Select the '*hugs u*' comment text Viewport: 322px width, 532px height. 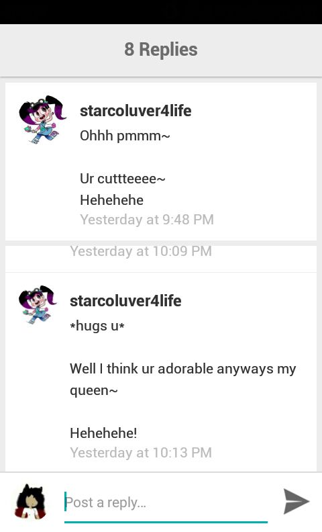point(97,326)
